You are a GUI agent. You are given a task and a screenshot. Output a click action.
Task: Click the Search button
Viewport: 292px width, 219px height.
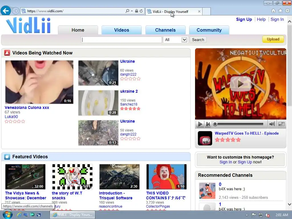point(198,40)
